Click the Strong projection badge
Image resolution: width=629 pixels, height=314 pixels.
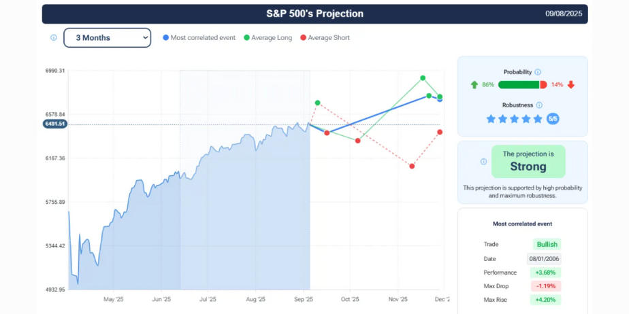click(x=528, y=162)
